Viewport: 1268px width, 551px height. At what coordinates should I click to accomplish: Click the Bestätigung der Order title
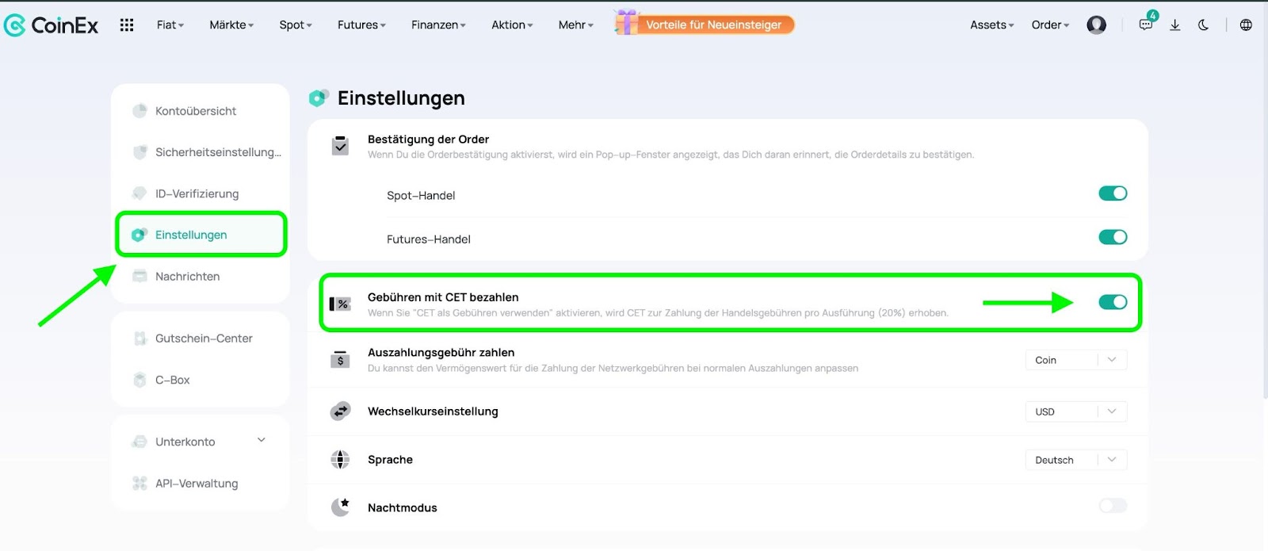[x=428, y=139]
